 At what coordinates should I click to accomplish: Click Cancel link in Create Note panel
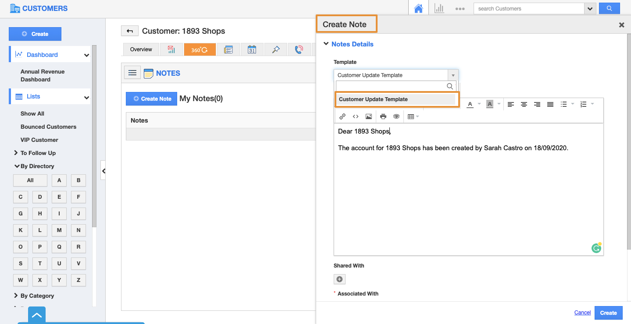[x=582, y=313]
